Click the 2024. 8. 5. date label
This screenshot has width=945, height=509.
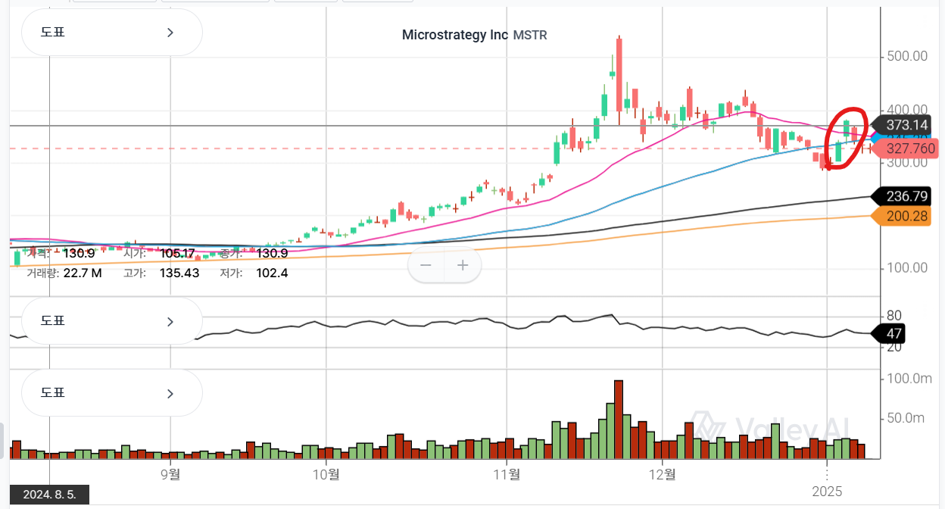[50, 495]
